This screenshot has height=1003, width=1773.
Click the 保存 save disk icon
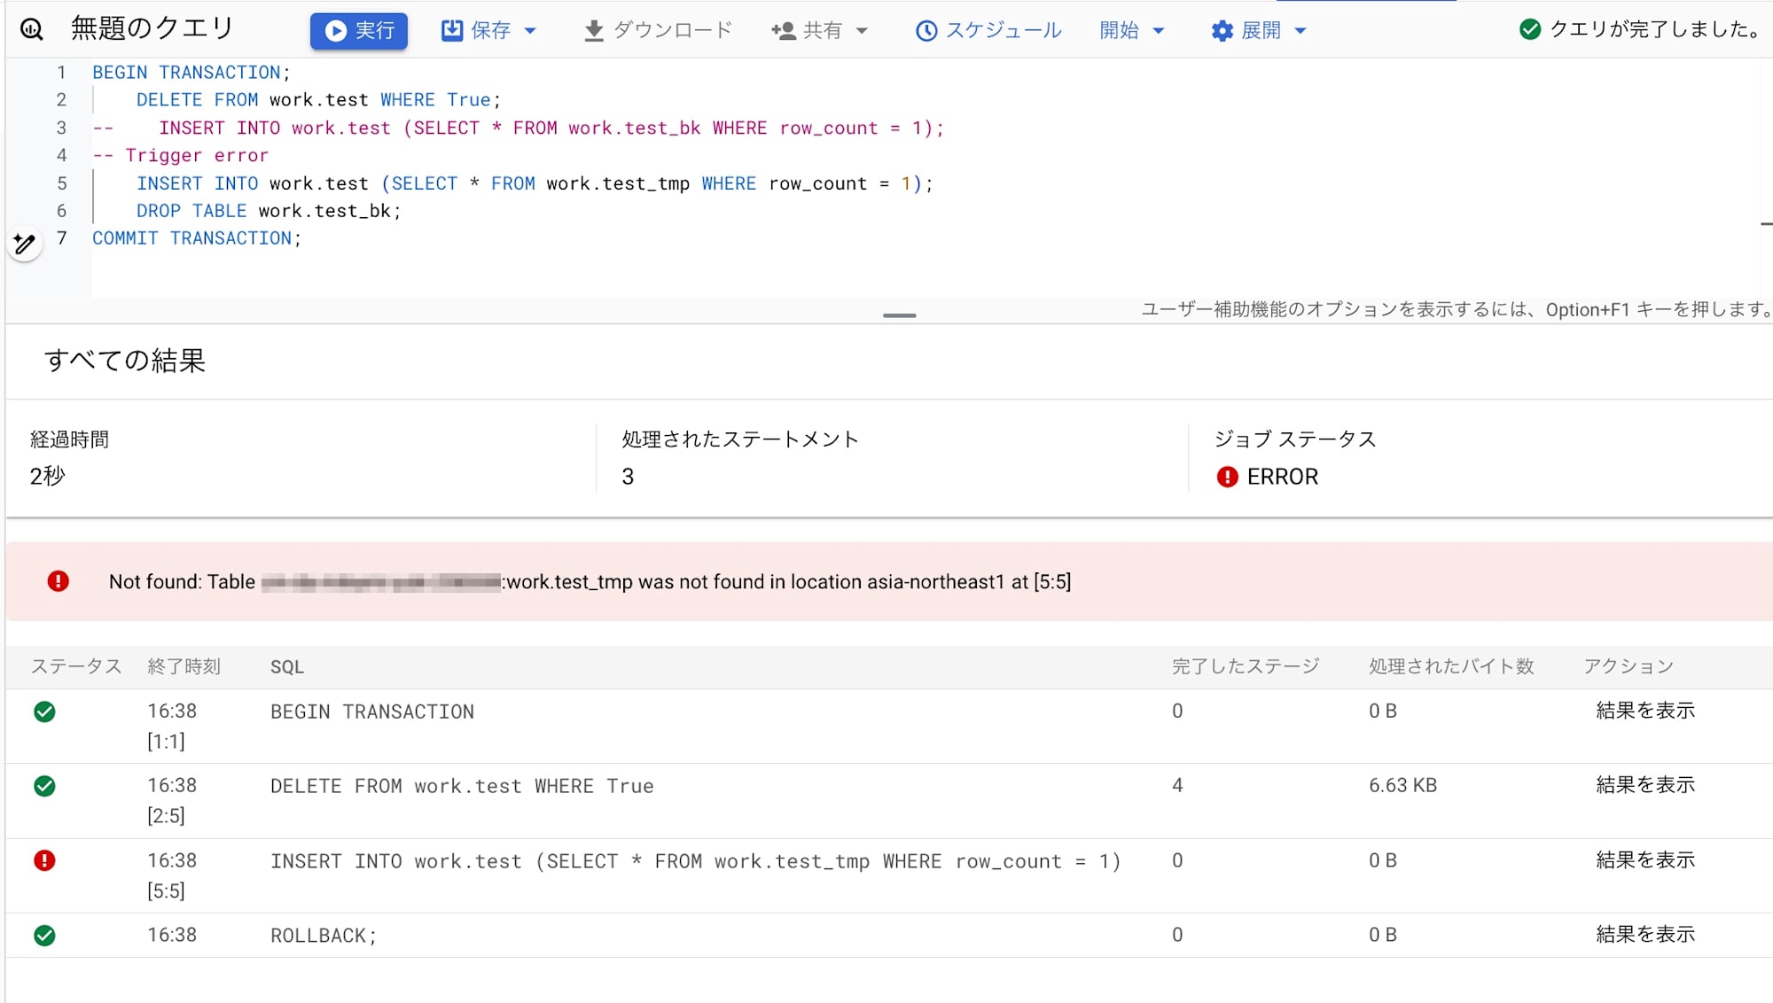click(x=452, y=31)
